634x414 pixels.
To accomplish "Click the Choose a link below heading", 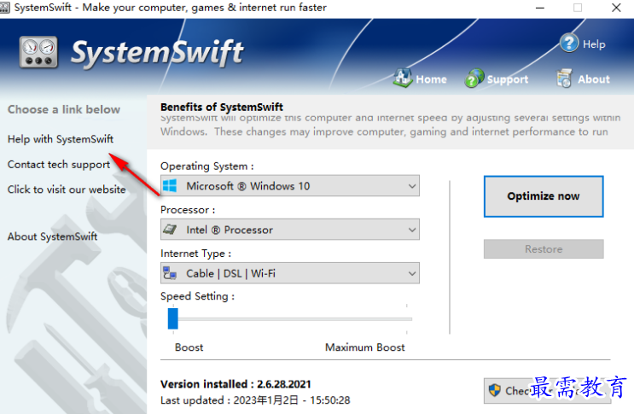I will pos(64,109).
